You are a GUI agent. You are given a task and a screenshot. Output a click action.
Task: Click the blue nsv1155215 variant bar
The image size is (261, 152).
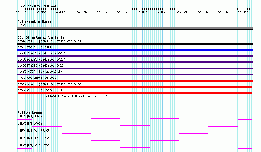tap(135, 50)
